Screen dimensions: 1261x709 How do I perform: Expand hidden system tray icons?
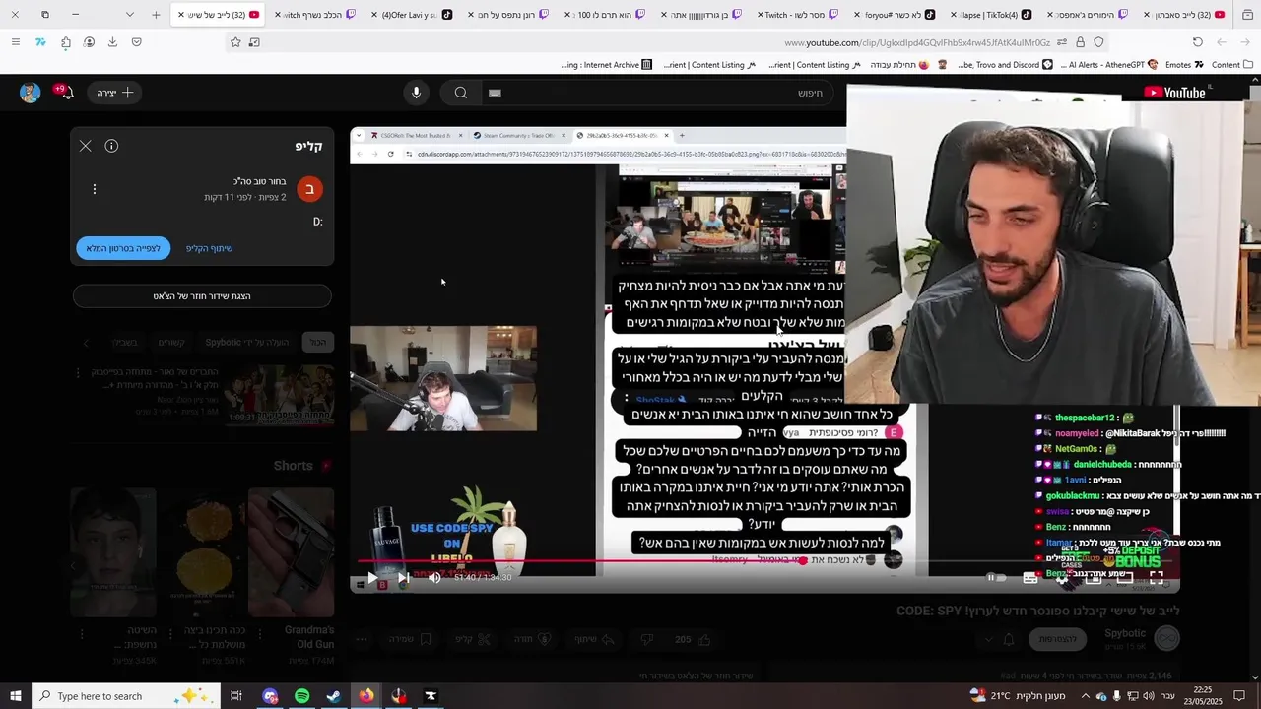[x=1085, y=696]
